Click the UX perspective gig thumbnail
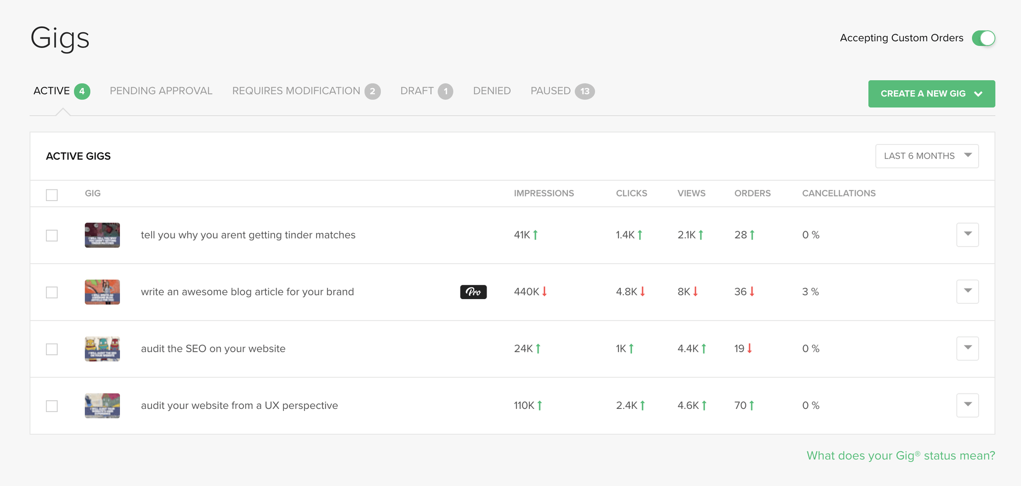This screenshot has height=486, width=1021. click(x=102, y=406)
